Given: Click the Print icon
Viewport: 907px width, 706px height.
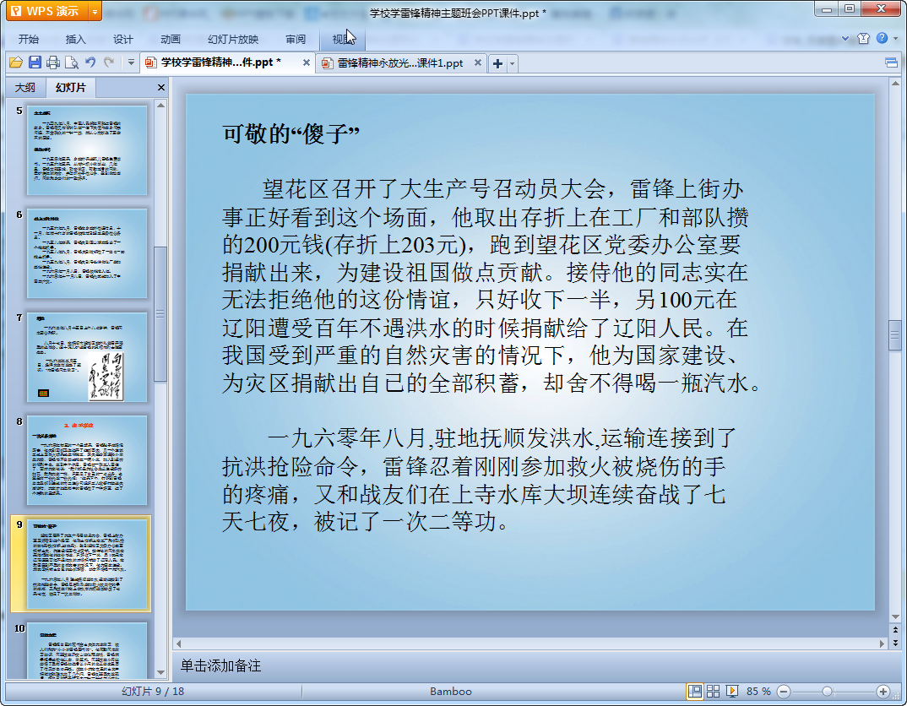Looking at the screenshot, I should coord(53,62).
